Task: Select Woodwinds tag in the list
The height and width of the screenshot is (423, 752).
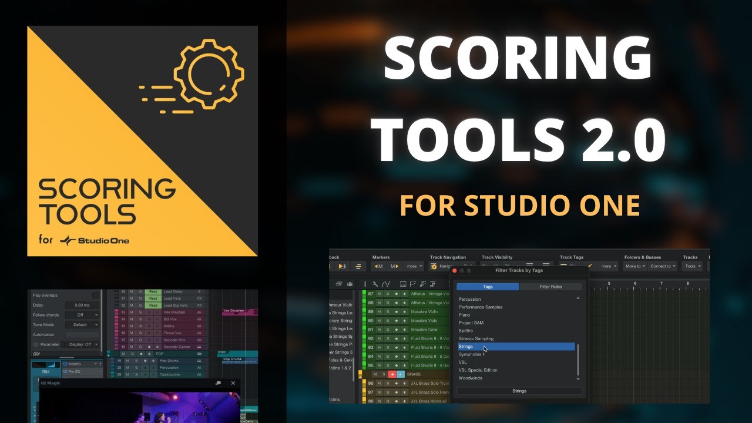Action: [x=516, y=378]
